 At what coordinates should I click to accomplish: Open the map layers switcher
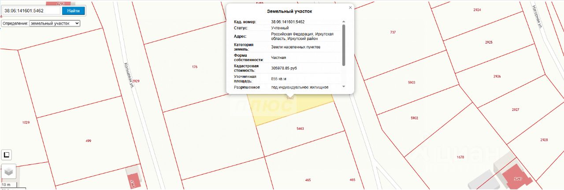click(x=8, y=171)
